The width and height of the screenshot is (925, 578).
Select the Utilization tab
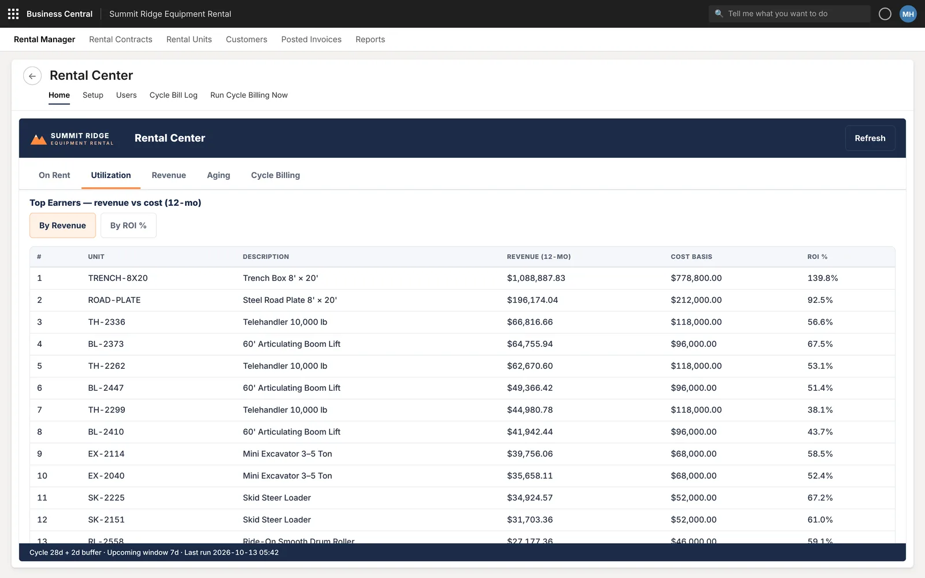[x=111, y=175]
